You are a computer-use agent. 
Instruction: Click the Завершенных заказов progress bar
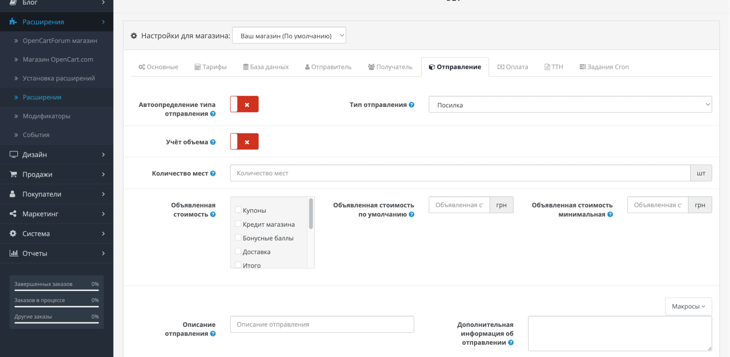57,290
